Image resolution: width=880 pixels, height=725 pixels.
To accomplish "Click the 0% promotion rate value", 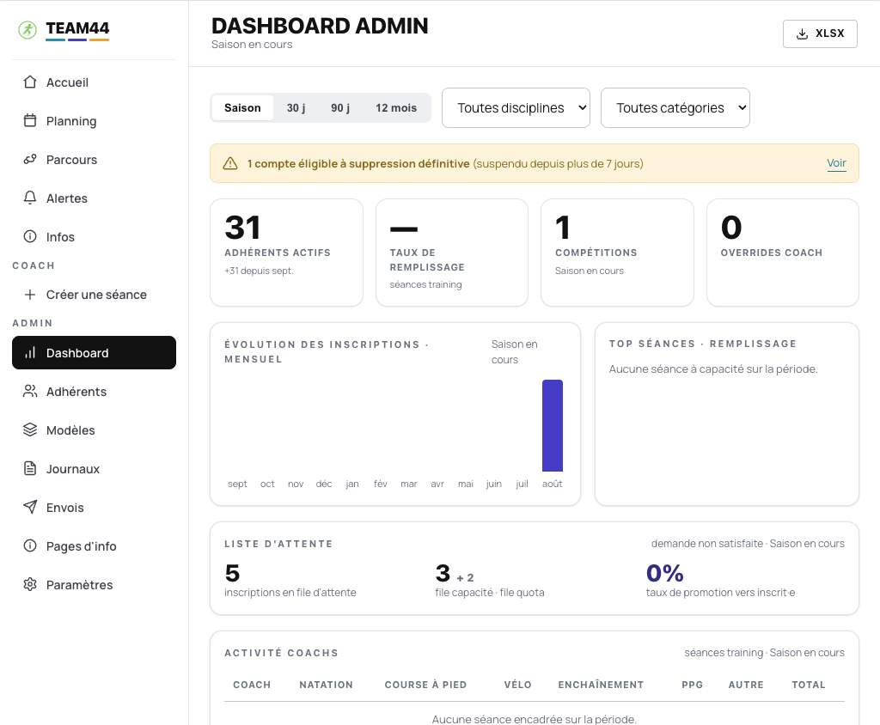I will click(x=664, y=573).
